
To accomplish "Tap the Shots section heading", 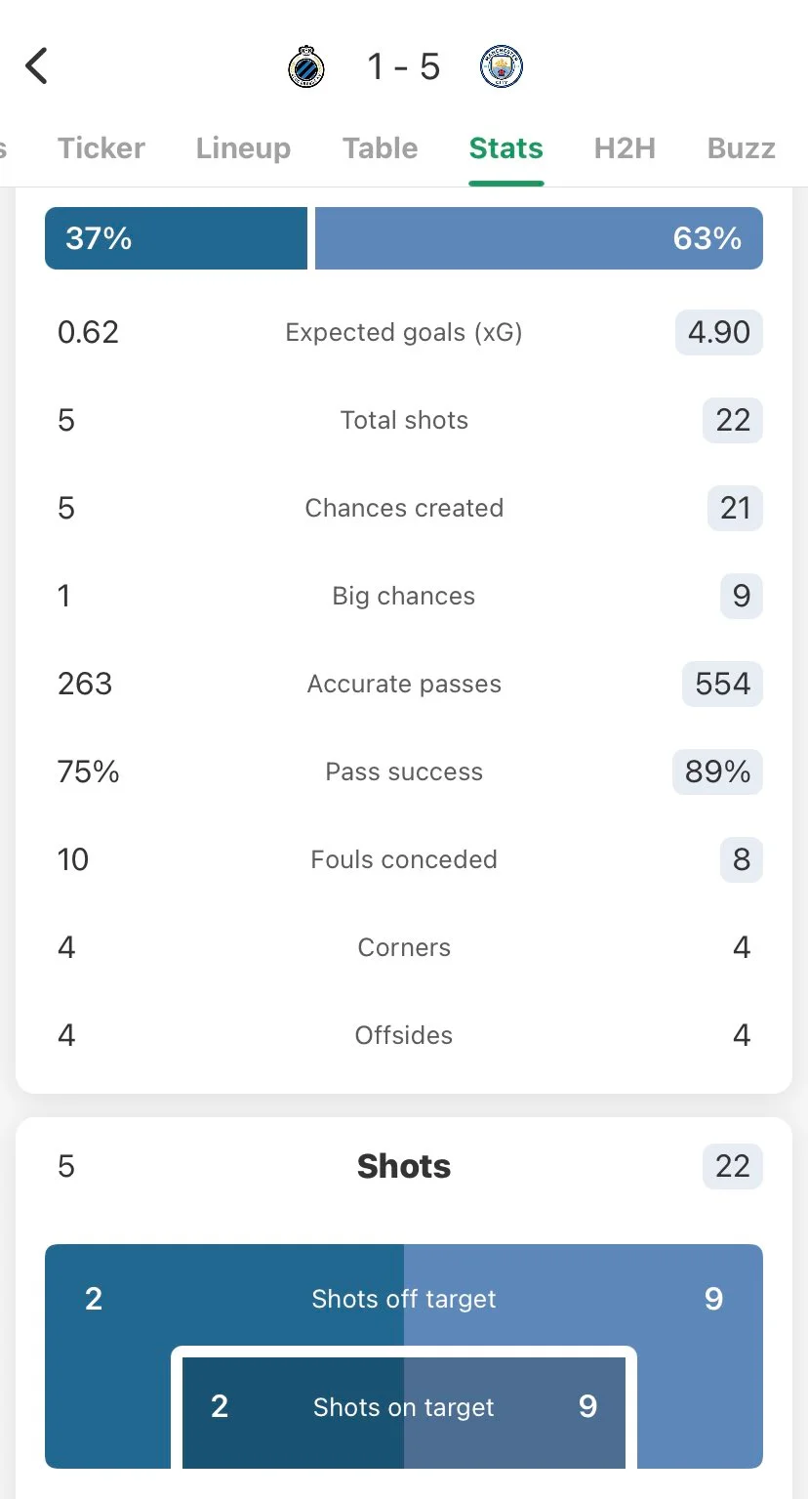I will click(x=404, y=1166).
